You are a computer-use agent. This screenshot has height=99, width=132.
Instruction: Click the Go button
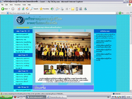click(121, 13)
